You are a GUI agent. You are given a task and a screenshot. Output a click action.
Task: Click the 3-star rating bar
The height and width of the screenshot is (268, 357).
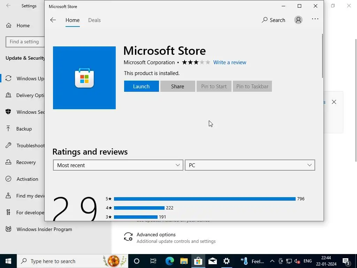coord(136,217)
